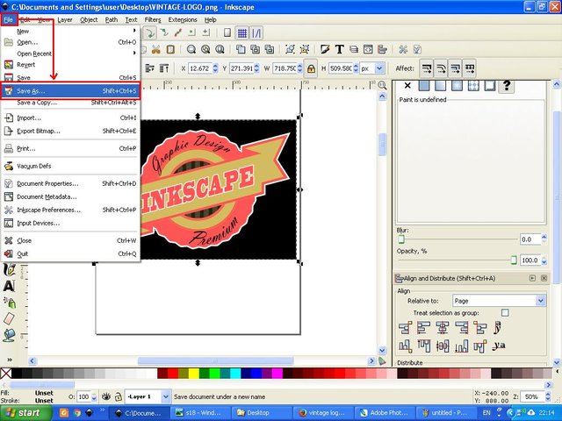Open the Align and Distribute toolbar icon
This screenshot has height=421, width=562.
pos(383,49)
